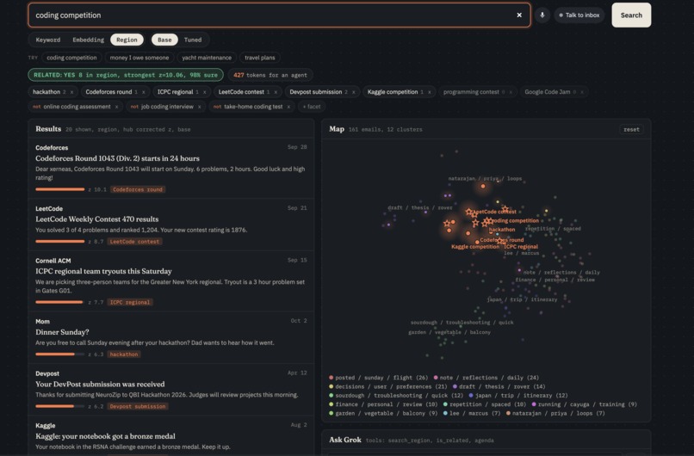Remove the LeetCode contest facet via its x

click(x=276, y=92)
